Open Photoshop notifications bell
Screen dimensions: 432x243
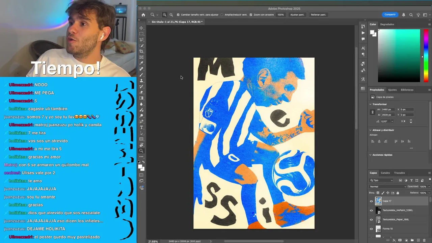pos(404,15)
